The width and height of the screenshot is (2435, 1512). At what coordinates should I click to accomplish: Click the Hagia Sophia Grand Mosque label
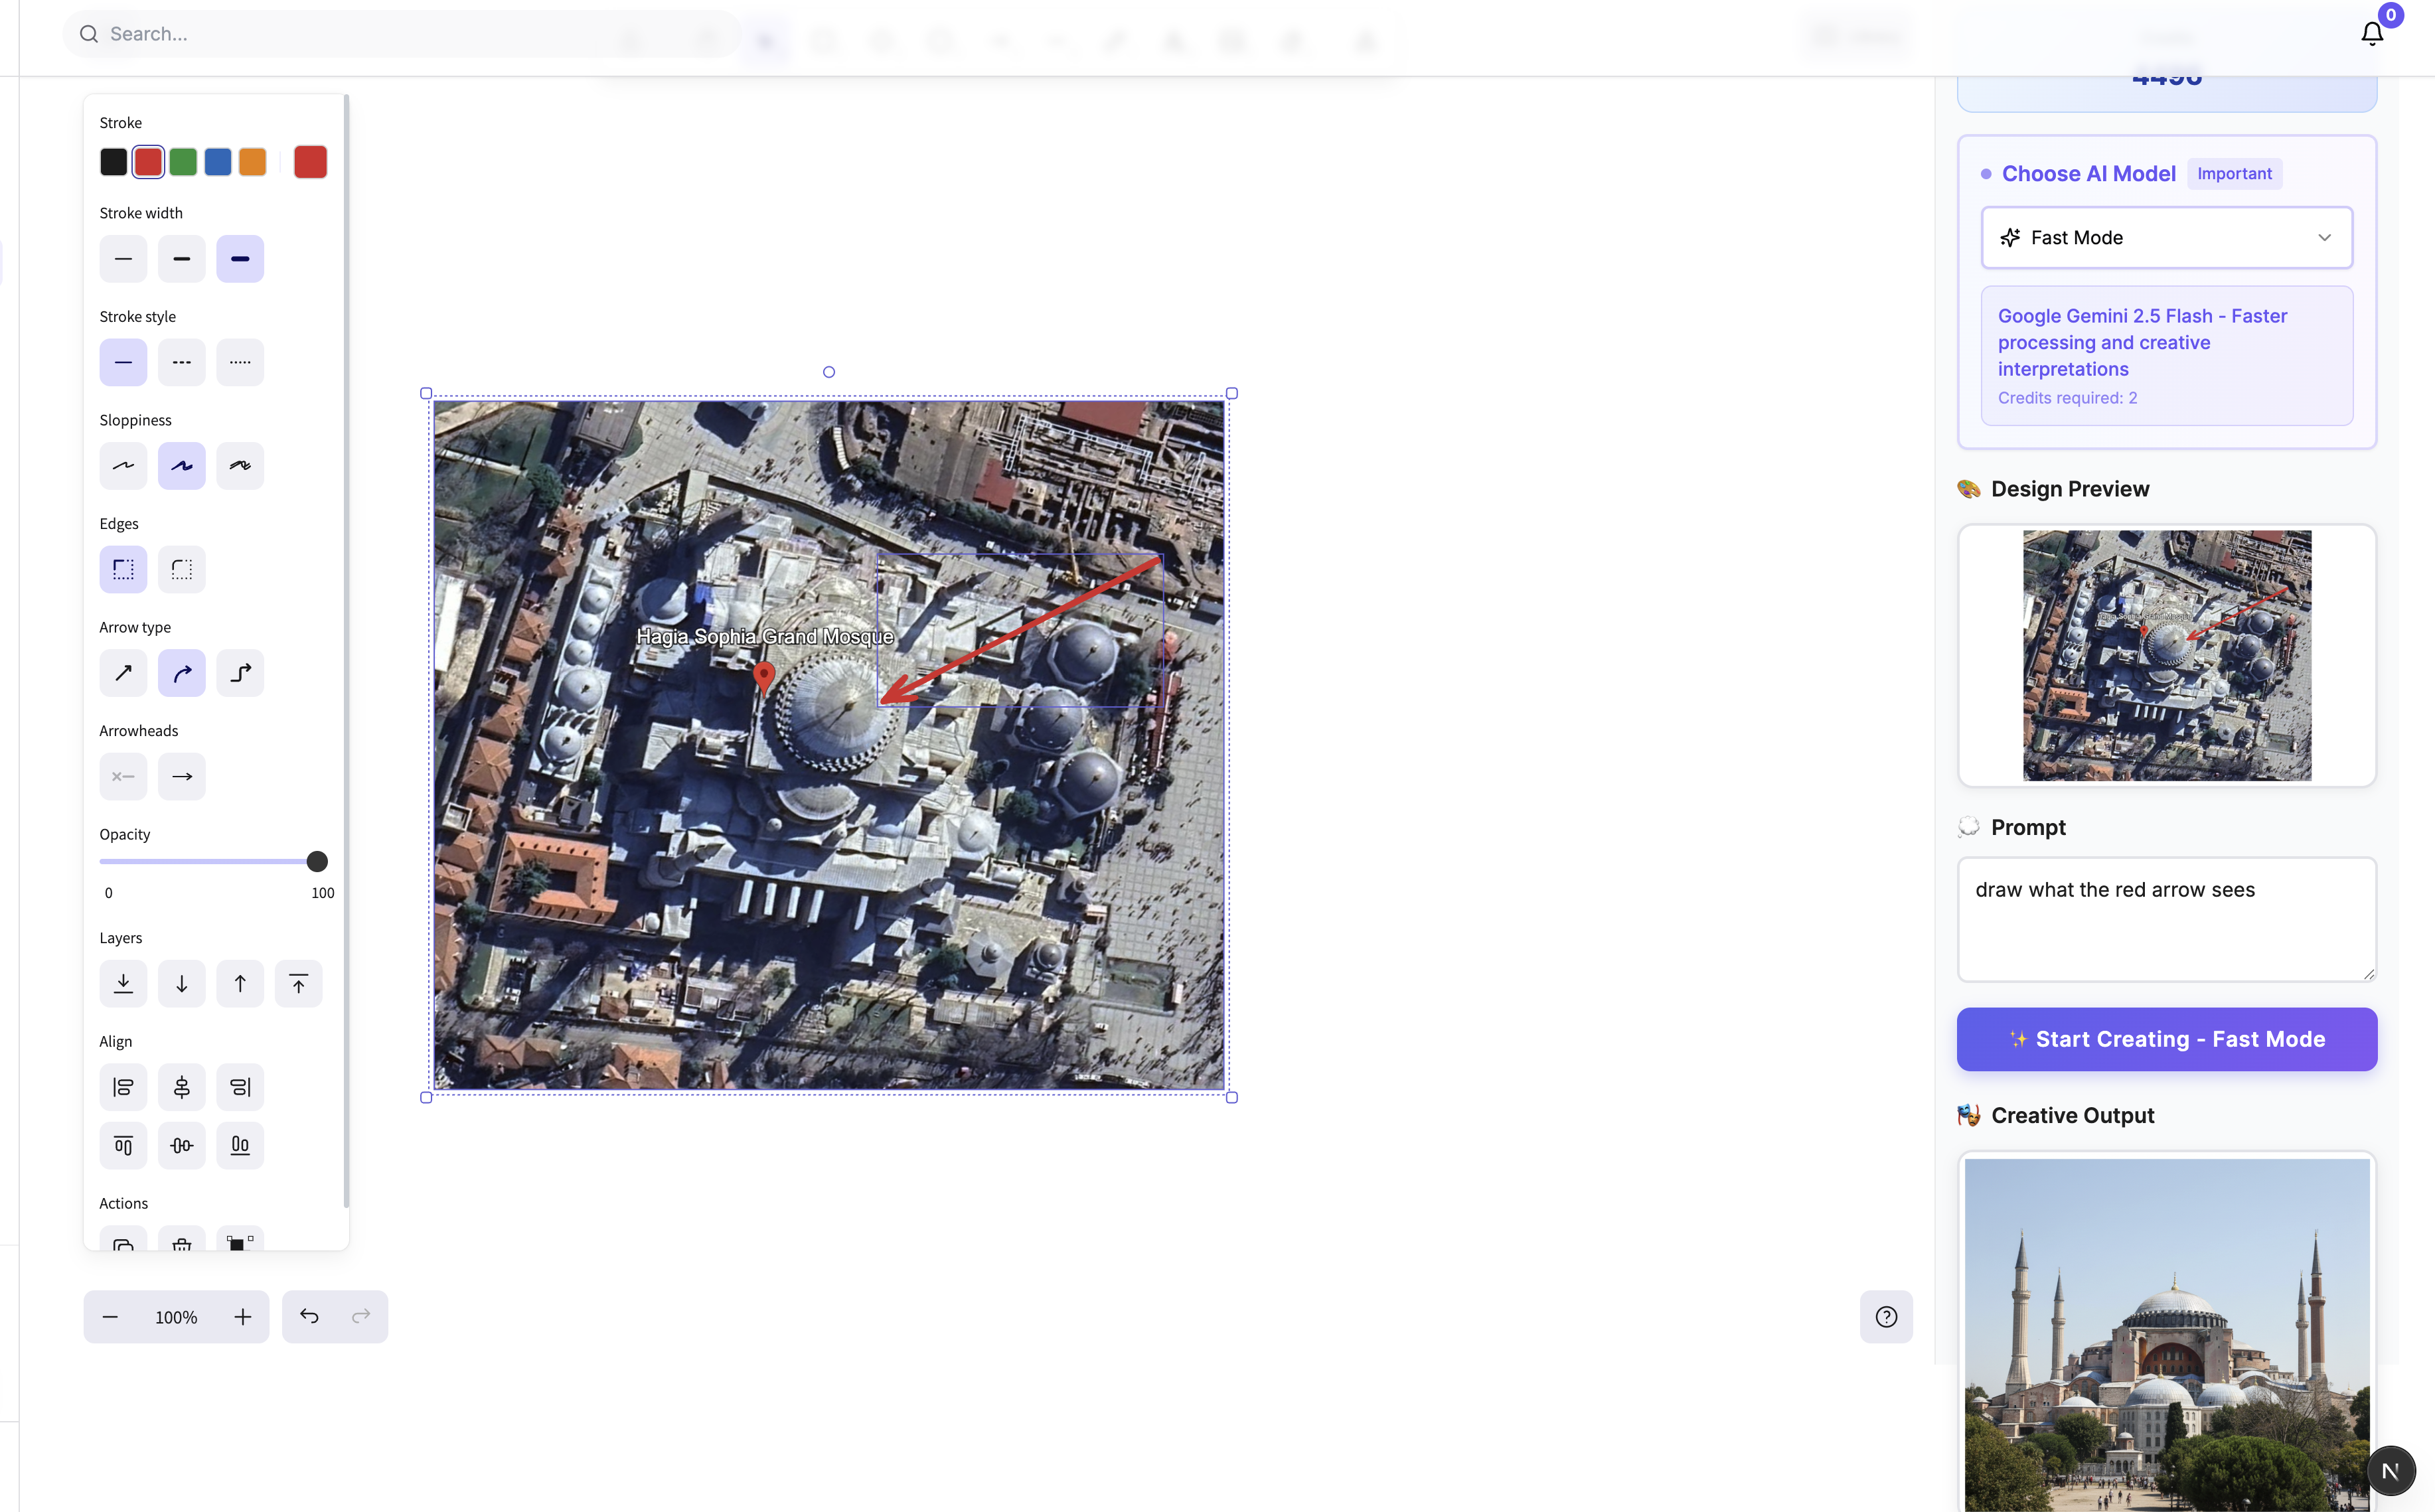pos(765,637)
